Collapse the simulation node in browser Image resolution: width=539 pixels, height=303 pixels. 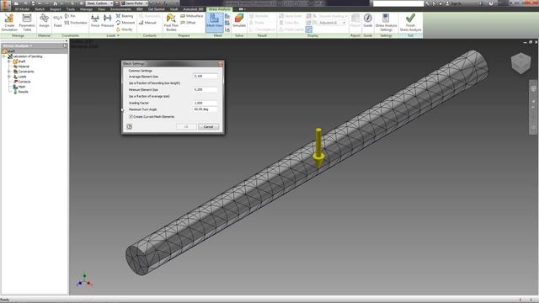(4, 56)
